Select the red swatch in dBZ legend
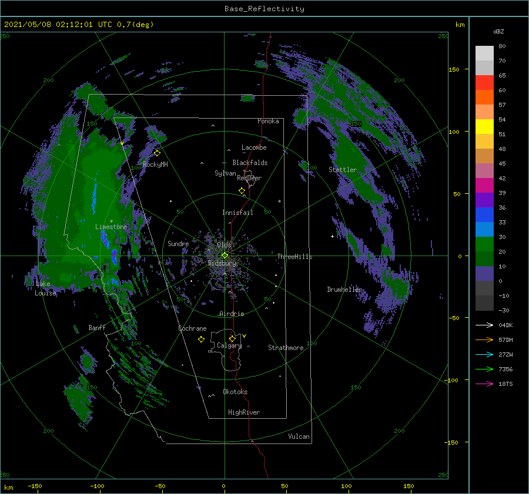 click(x=484, y=83)
